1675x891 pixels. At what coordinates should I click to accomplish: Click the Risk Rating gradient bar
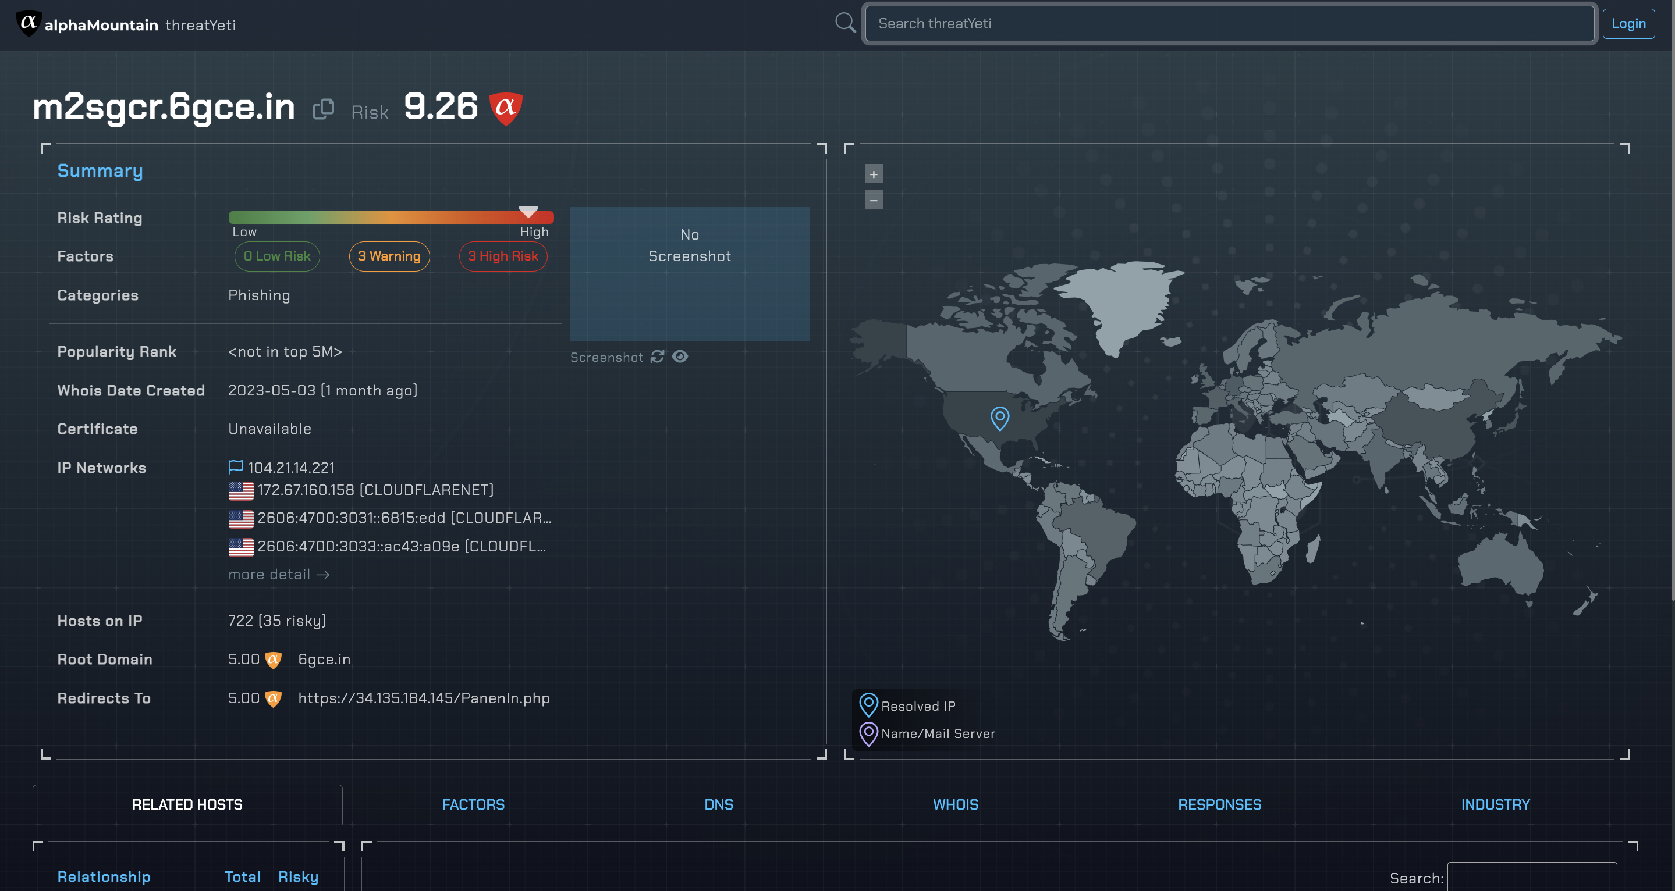391,218
